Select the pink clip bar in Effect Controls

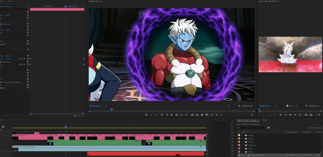57,9
